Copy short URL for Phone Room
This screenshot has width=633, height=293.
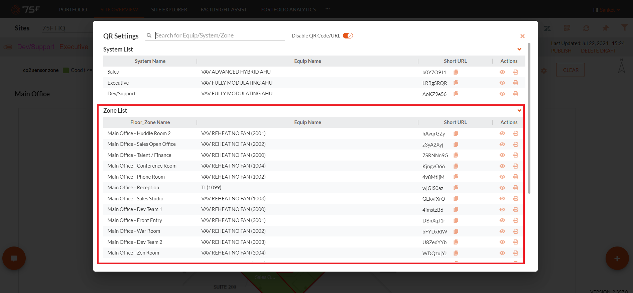[x=456, y=177]
